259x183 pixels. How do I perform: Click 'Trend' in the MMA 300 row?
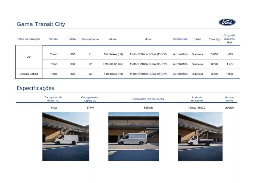tap(54, 54)
